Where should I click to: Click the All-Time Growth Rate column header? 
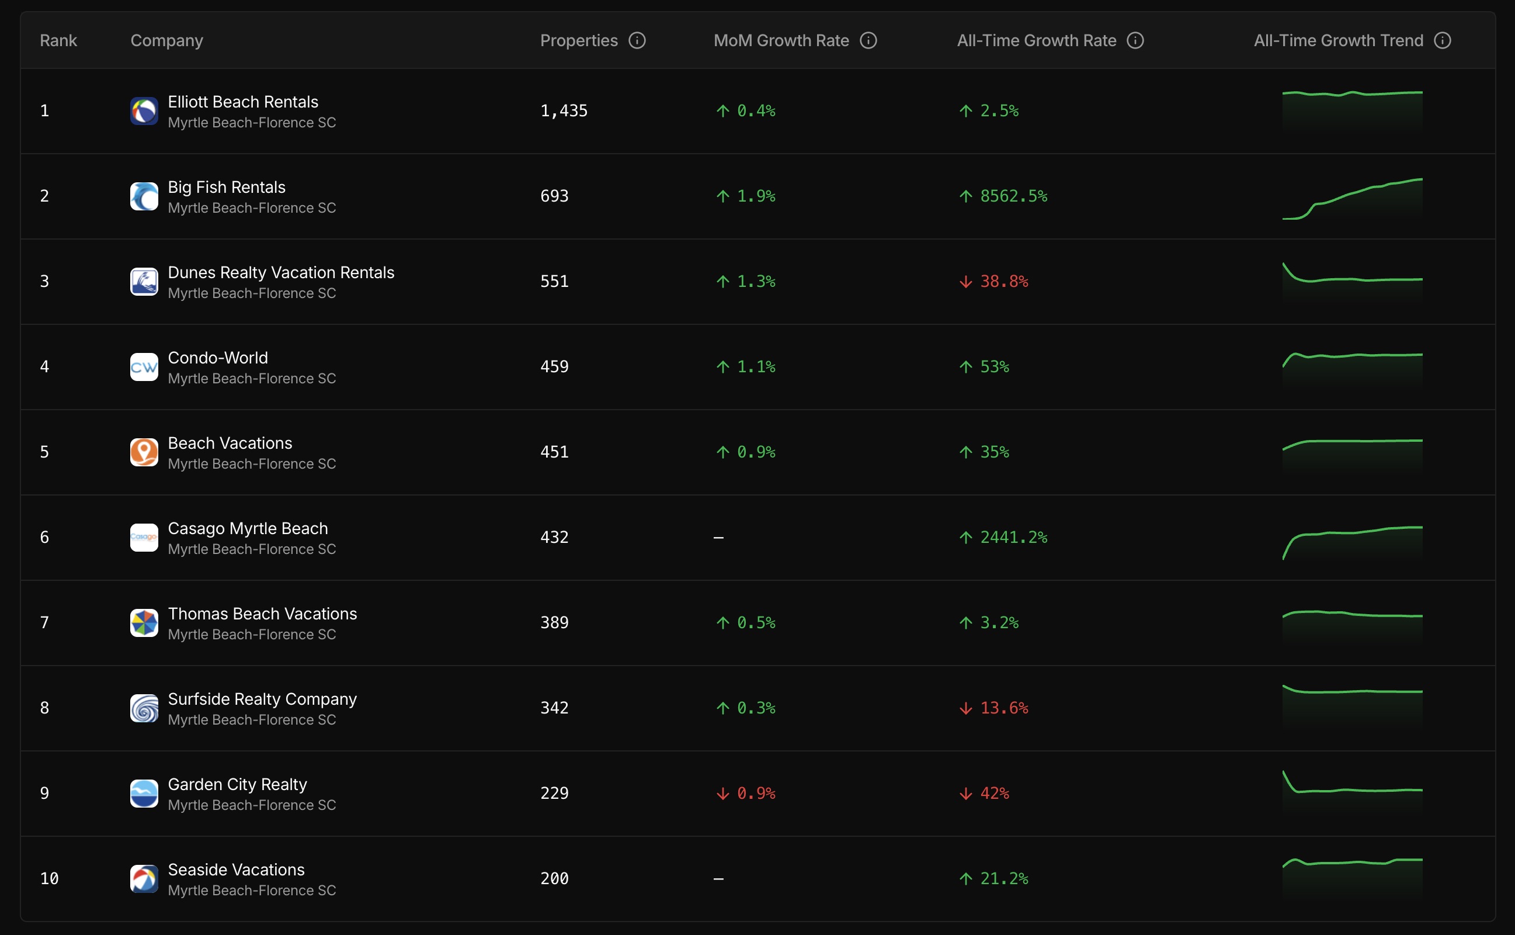(1037, 41)
